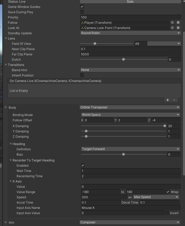Collapse the Recenter To Target Heading section

tap(10, 160)
